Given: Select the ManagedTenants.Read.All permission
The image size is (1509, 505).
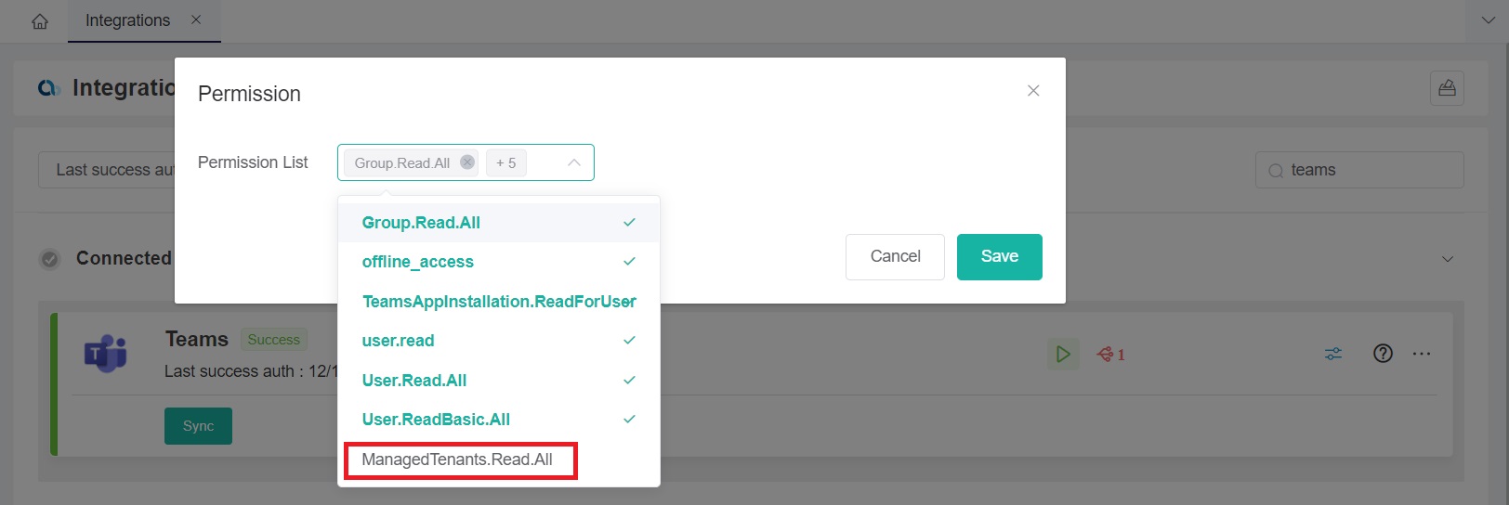Looking at the screenshot, I should pos(457,460).
